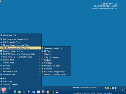Expand Console Tools submenu arrow
This screenshot has width=126, height=94.
point(40,63)
